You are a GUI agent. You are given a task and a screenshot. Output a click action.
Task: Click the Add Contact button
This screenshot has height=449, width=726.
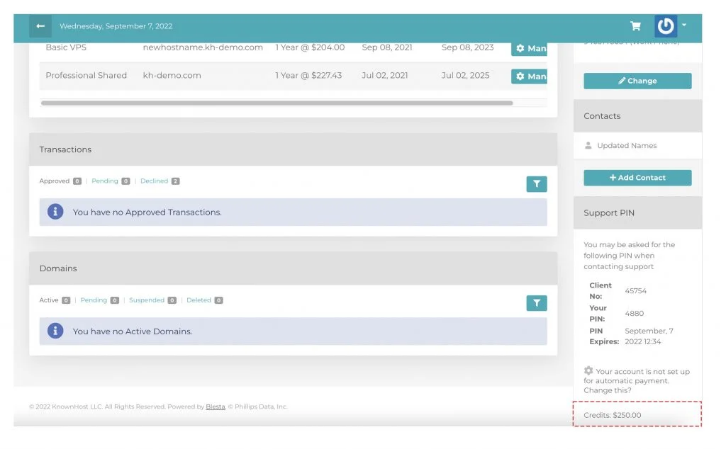[x=637, y=178]
